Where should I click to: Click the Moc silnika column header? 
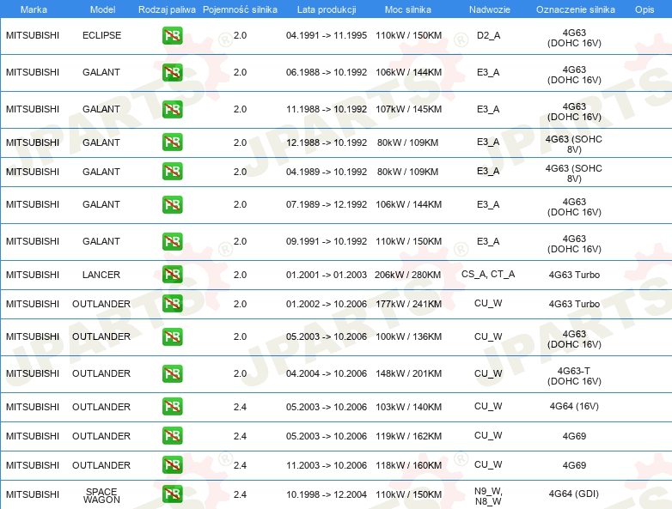(x=408, y=9)
